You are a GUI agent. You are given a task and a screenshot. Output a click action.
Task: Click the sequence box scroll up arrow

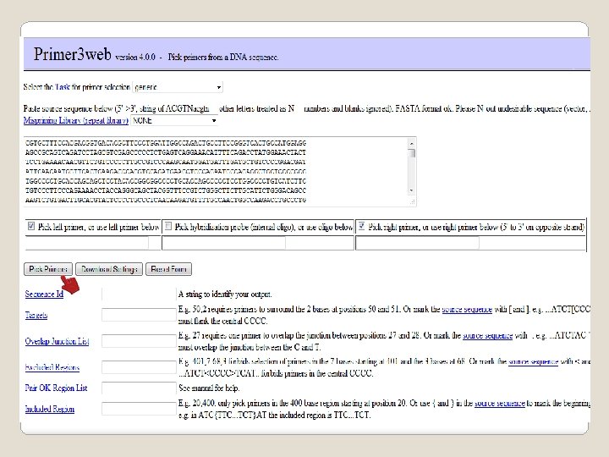pyautogui.click(x=412, y=143)
